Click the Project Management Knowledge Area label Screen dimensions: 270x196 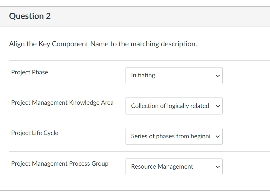[x=62, y=102]
